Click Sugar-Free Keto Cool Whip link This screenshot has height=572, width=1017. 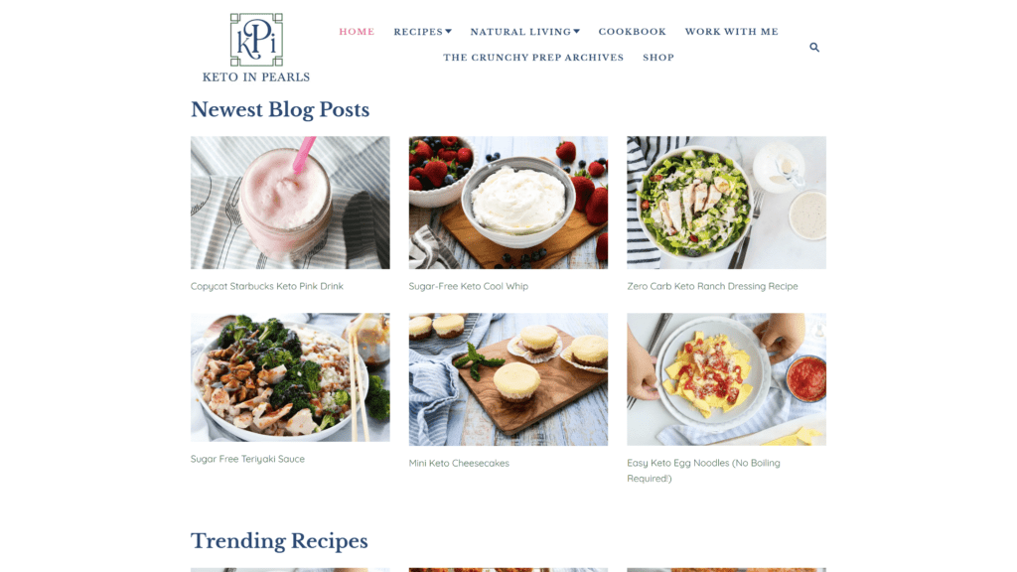tap(469, 286)
